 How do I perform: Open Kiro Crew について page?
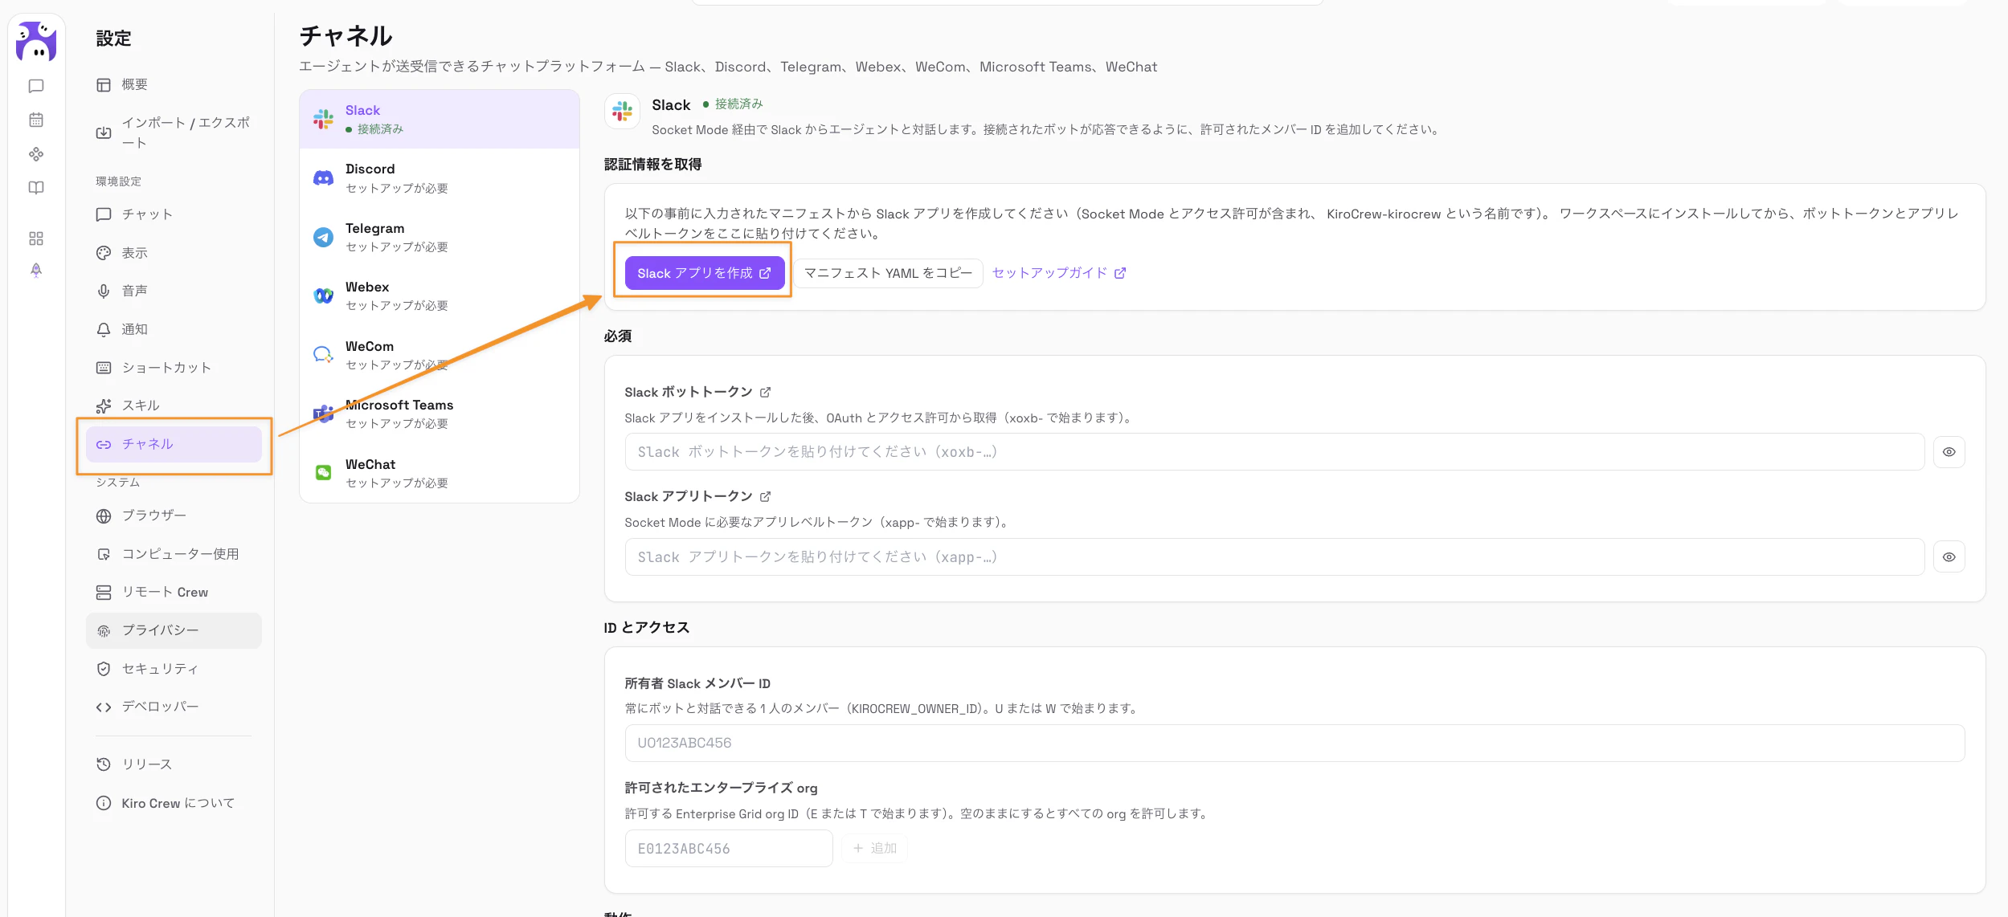point(174,803)
